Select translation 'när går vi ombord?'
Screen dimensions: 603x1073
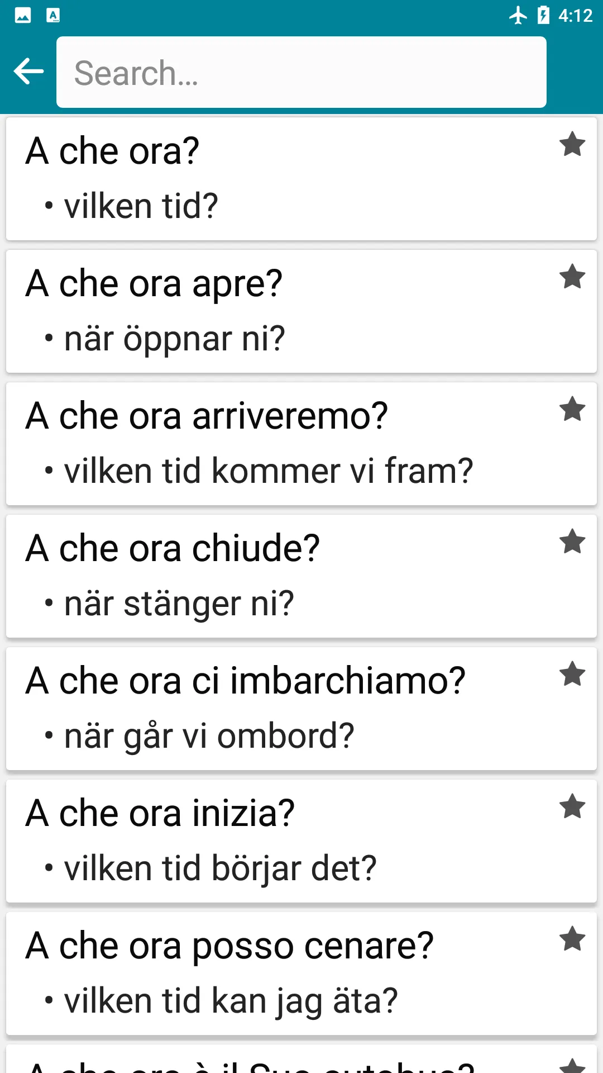point(209,737)
